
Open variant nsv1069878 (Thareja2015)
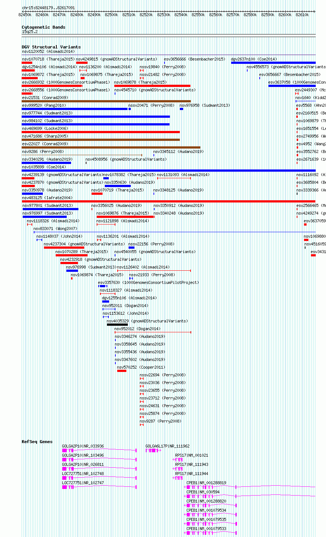coord(141,82)
